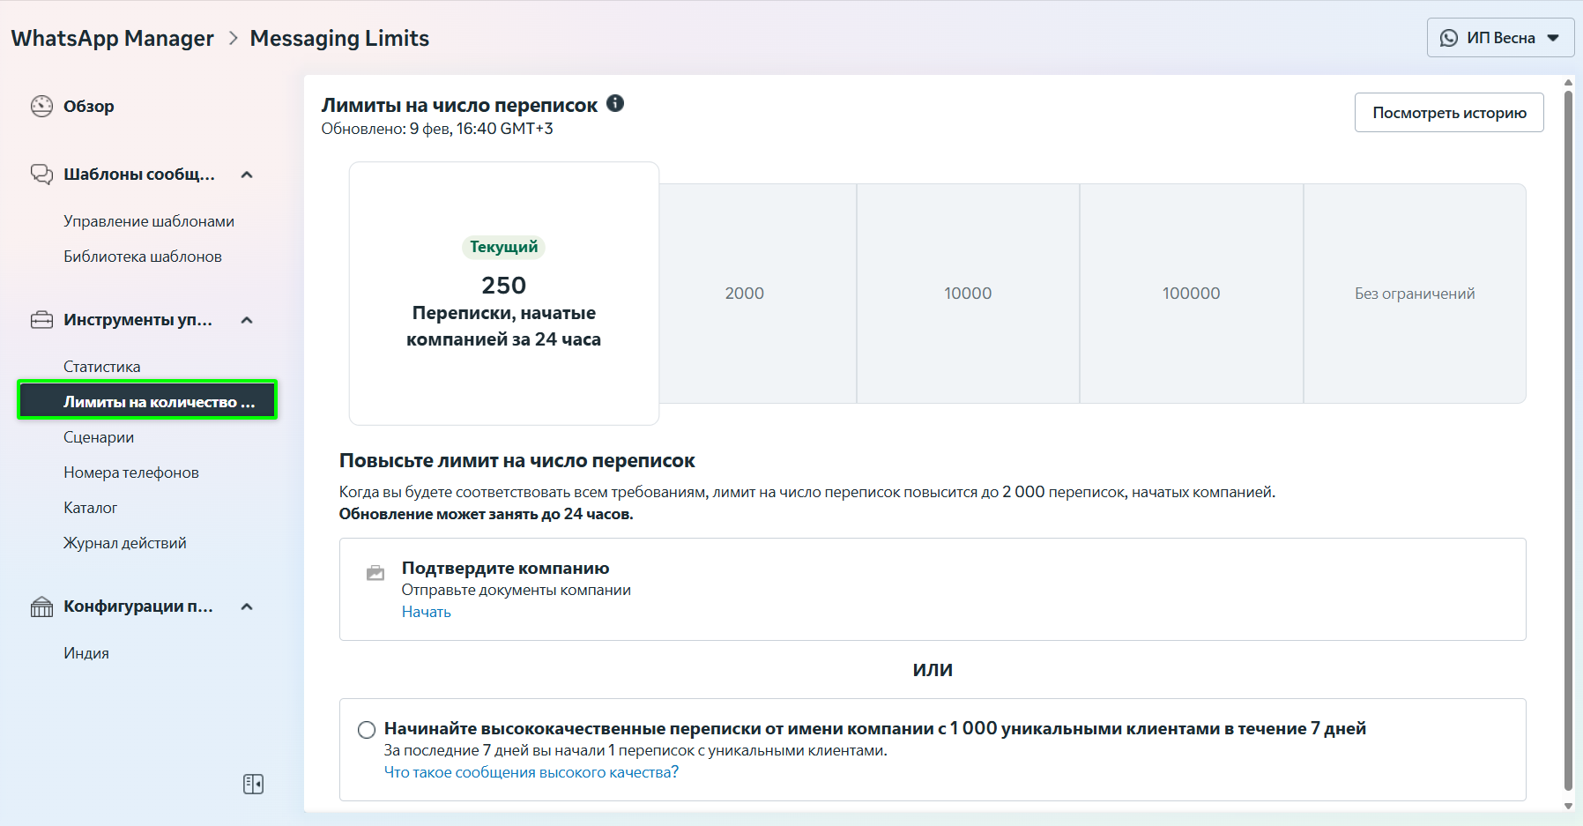Open Статистика in the sidebar
This screenshot has height=826, width=1583.
(102, 367)
